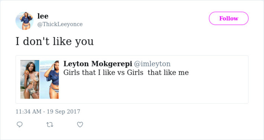Image resolution: width=264 pixels, height=140 pixels.
Task: Open quoted text "Girls that I like vs"
Action: [x=94, y=72]
